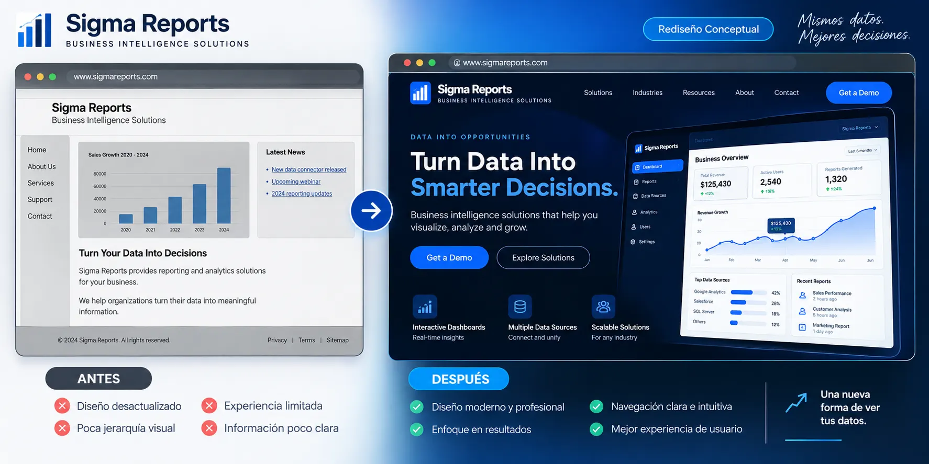Click green check beside Diseño moderno y profesional
The height and width of the screenshot is (464, 929).
[x=417, y=407]
